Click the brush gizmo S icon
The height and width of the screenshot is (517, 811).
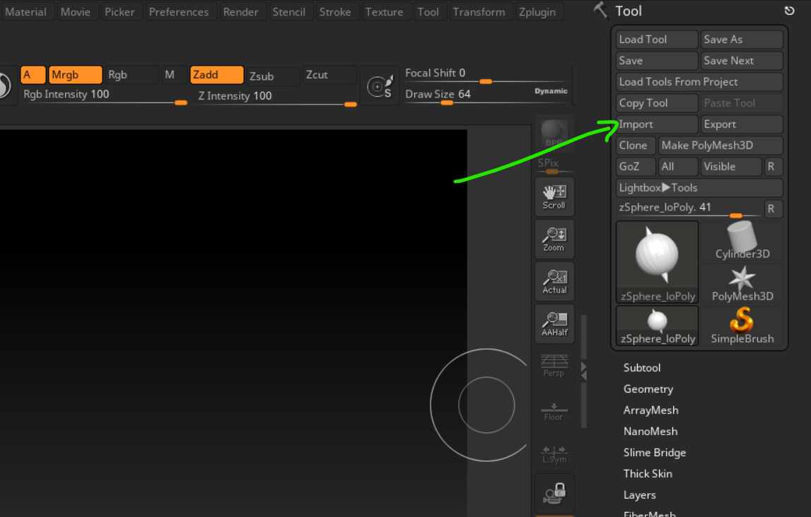380,86
